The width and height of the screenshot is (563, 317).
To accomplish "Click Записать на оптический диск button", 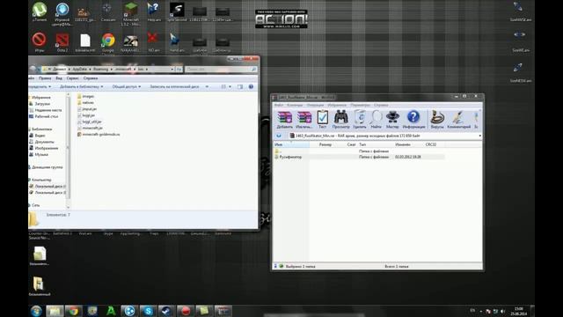I will [x=174, y=86].
